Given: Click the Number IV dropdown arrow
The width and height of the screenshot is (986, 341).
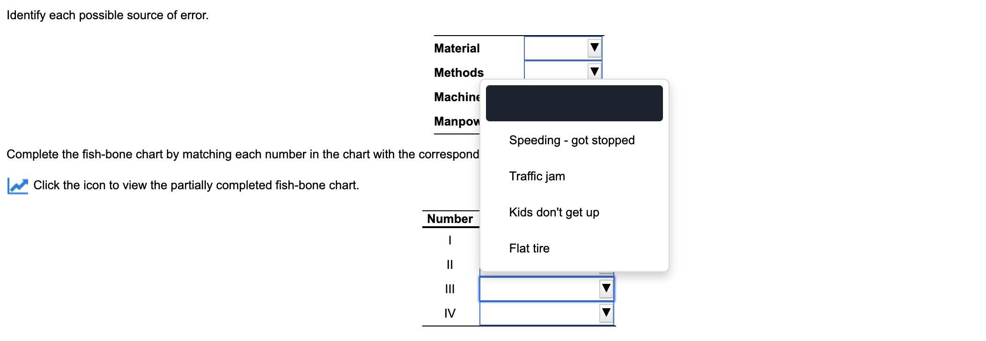Looking at the screenshot, I should coord(605,313).
